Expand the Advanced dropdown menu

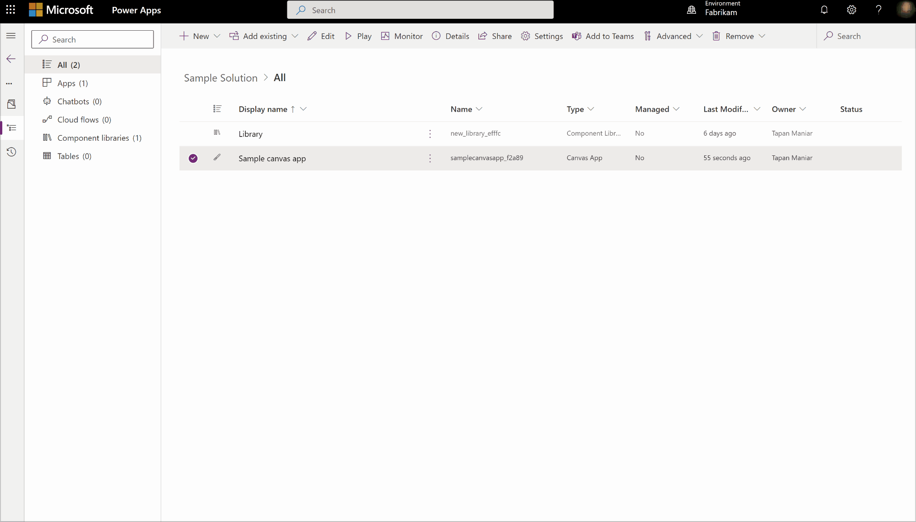click(x=700, y=36)
